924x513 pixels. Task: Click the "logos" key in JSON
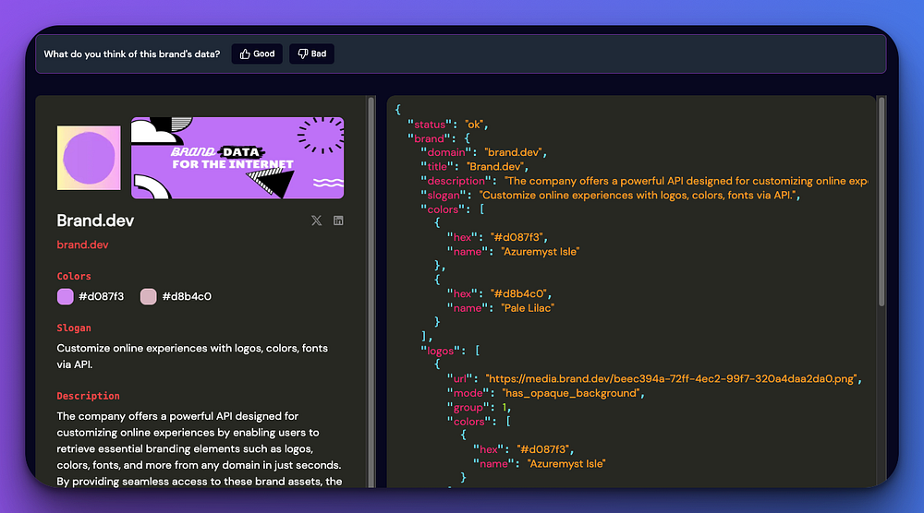(440, 352)
